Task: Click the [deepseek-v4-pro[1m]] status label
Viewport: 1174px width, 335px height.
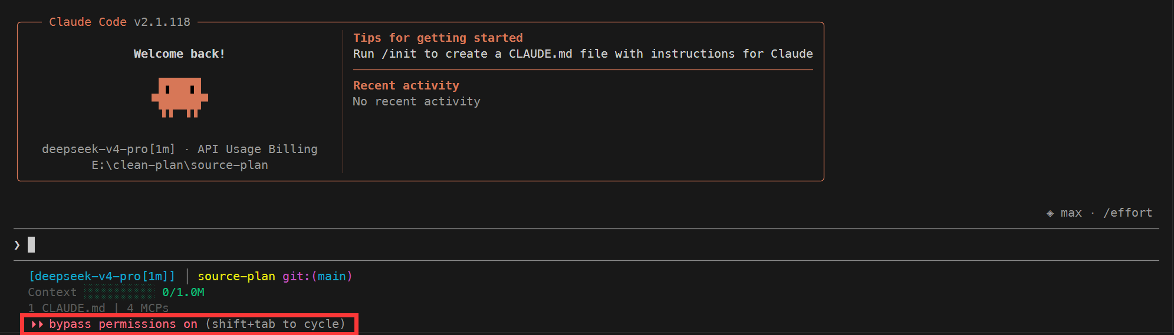Action: pyautogui.click(x=102, y=277)
